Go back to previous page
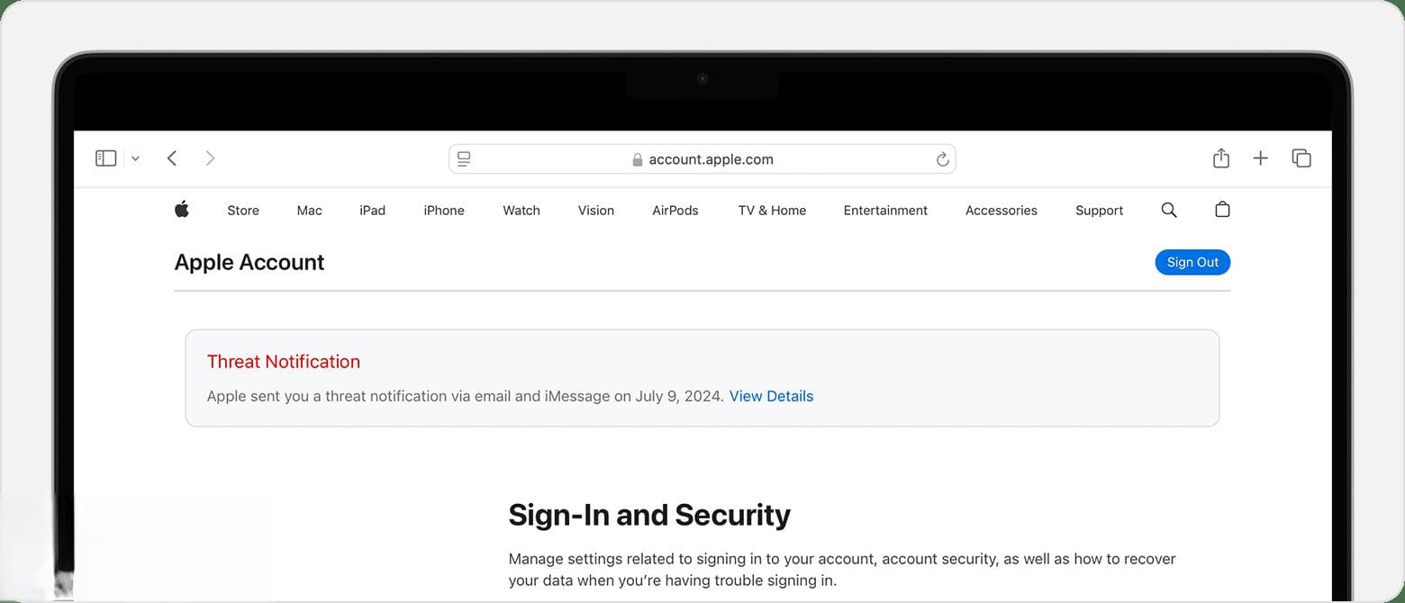 tap(172, 158)
